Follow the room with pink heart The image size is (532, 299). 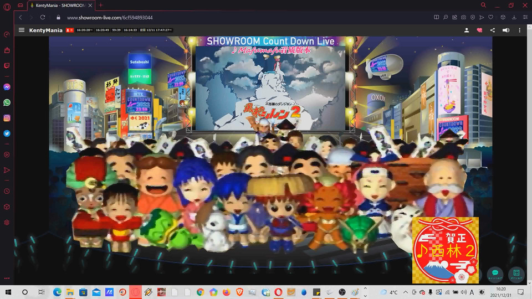tap(479, 30)
